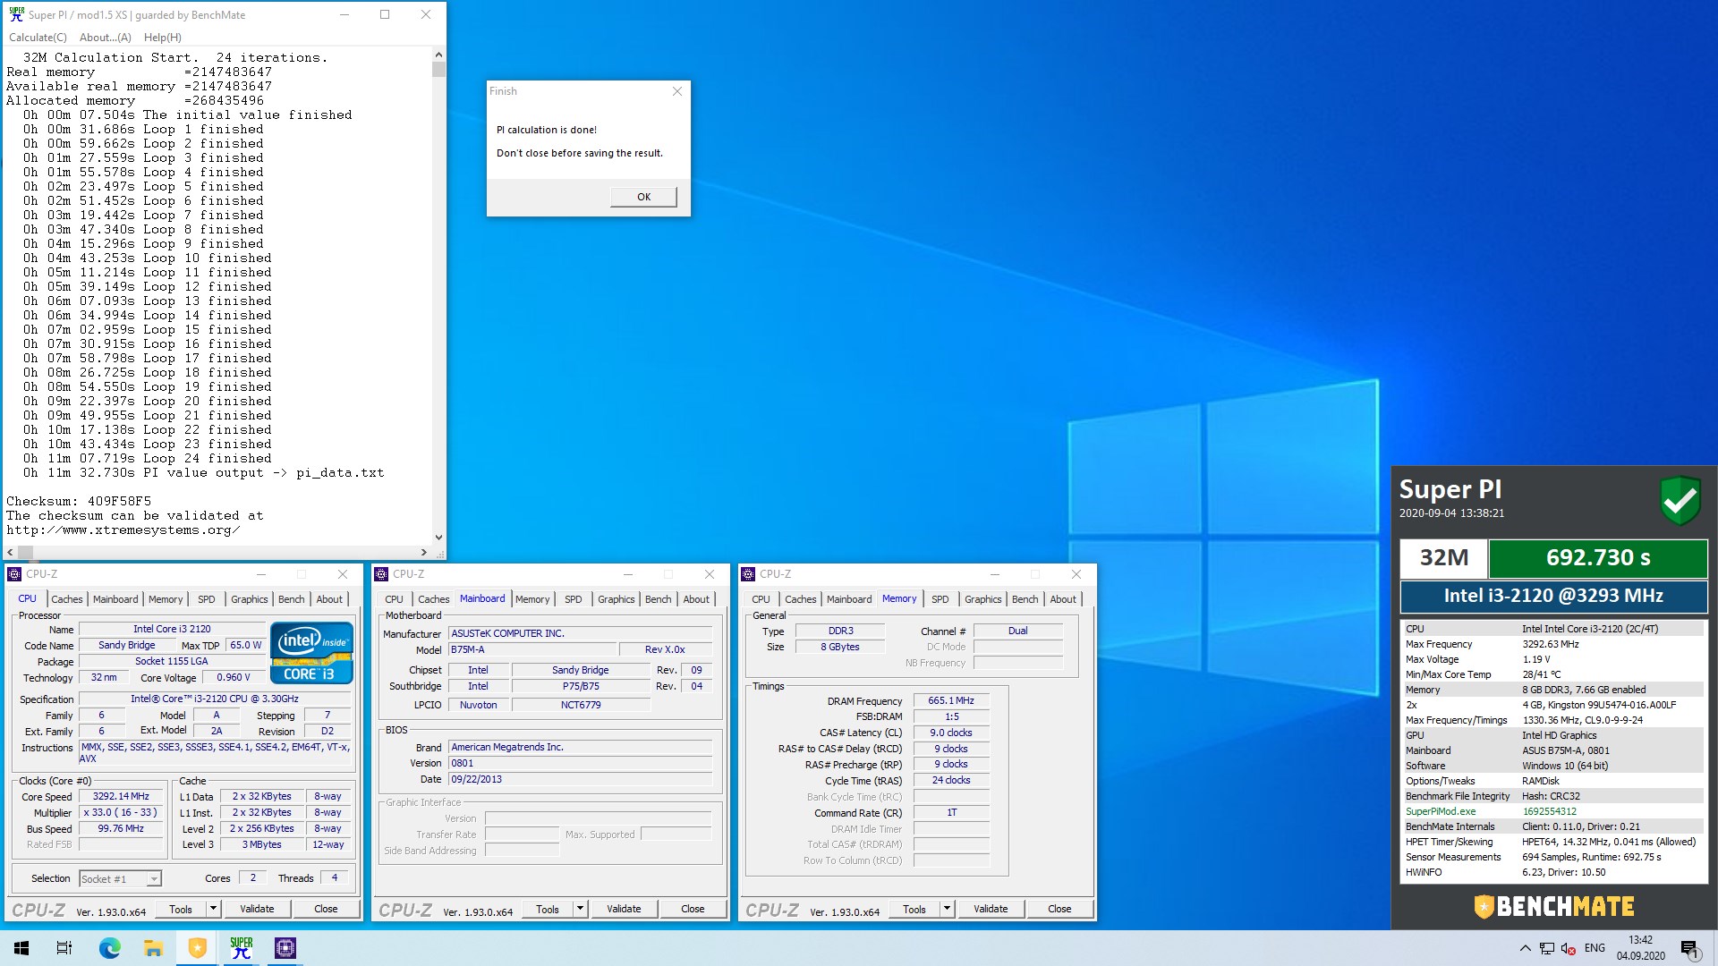Click Close button in Memory CPU-Z window
The image size is (1718, 966).
[1059, 909]
